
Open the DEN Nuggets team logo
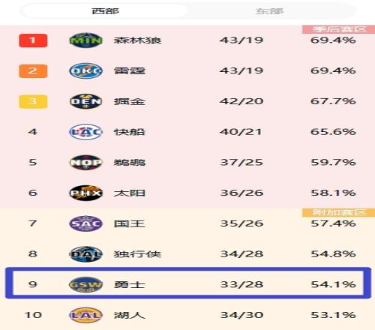[x=85, y=101]
